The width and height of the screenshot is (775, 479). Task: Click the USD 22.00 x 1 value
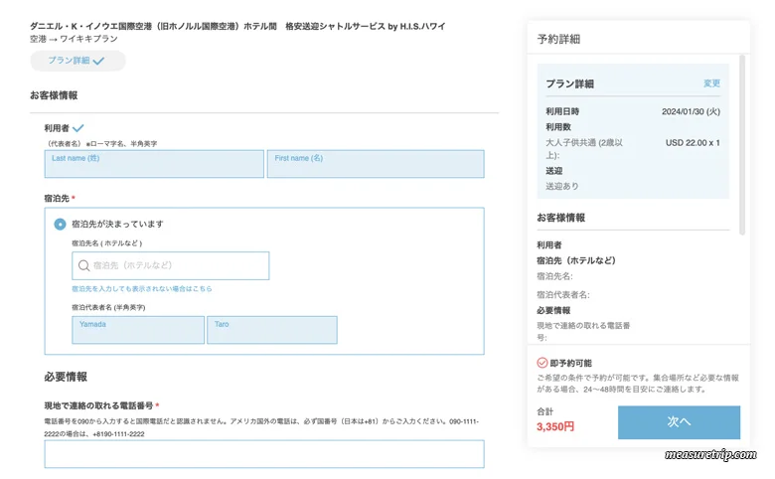click(x=693, y=143)
